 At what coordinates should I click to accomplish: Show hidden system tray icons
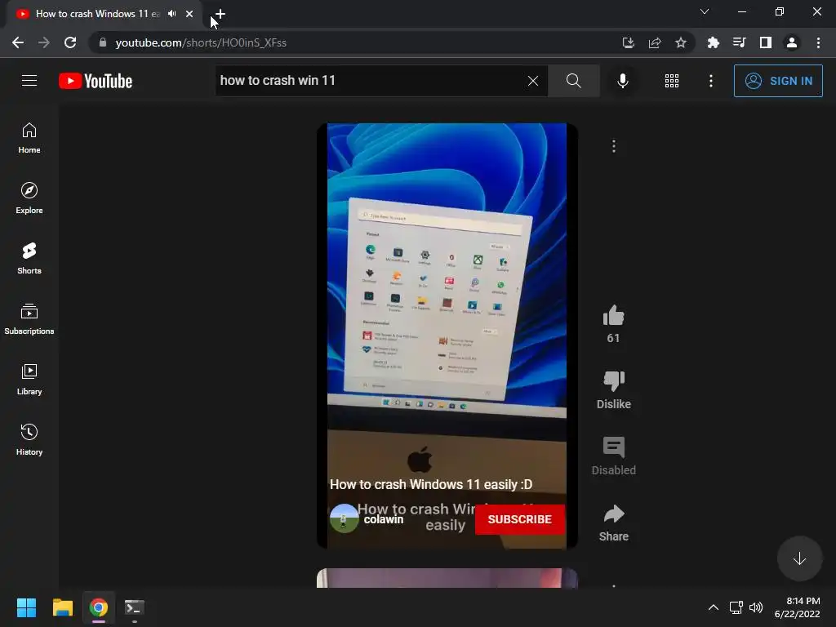point(714,607)
